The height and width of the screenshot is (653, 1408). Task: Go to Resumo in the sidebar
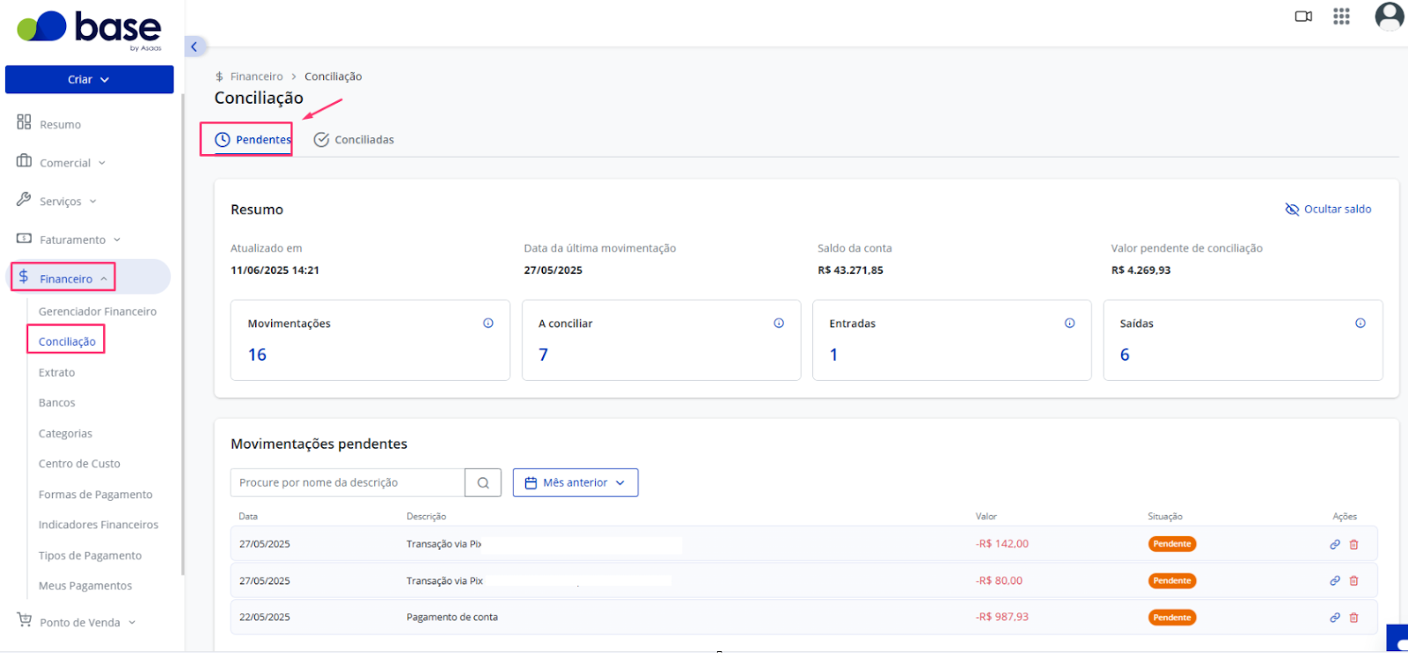click(x=60, y=124)
